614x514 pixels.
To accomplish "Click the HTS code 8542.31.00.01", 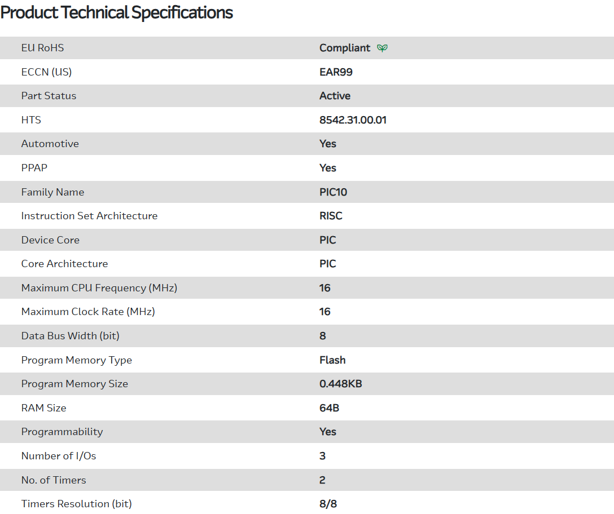I will click(353, 120).
